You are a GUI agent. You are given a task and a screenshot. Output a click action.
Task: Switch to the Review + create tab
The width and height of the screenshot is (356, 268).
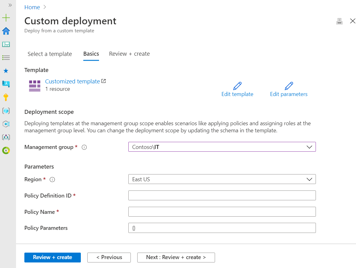pyautogui.click(x=130, y=54)
